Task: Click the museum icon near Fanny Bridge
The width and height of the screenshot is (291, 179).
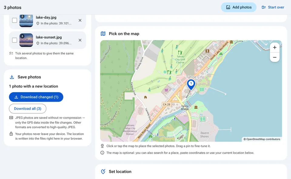Action: pos(196,107)
